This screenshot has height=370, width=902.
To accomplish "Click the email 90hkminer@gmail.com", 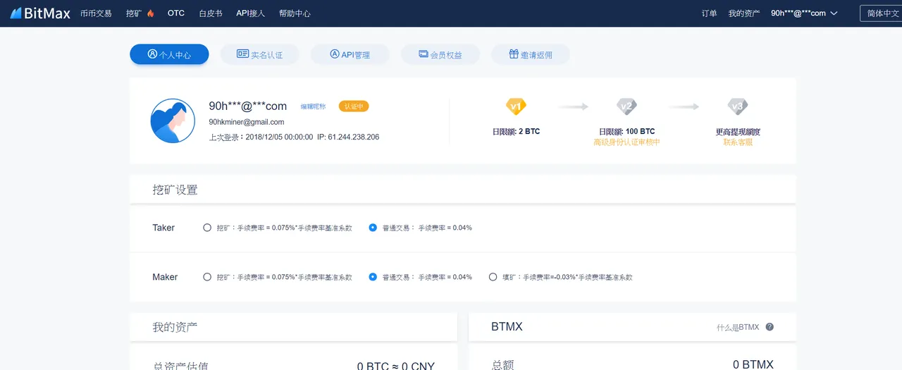I will coord(247,122).
